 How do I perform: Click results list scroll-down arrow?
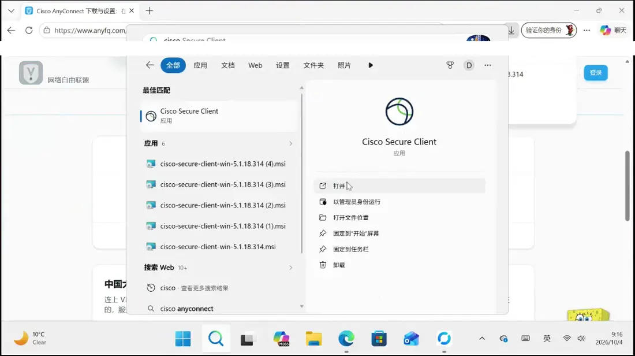tap(302, 306)
